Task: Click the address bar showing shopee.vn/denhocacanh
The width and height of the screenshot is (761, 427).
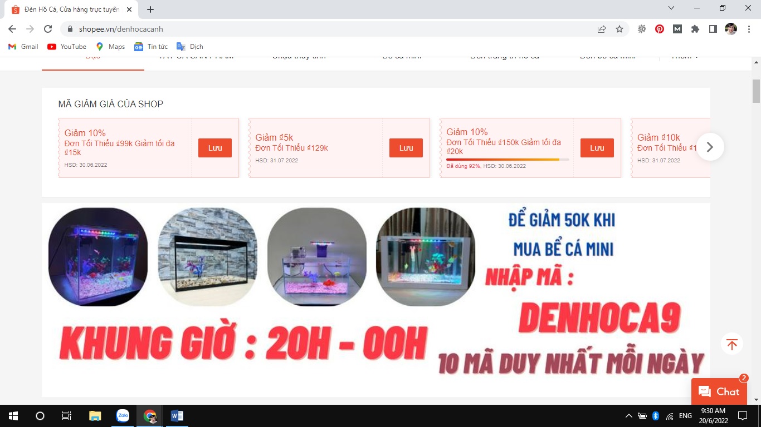Action: tap(334, 29)
